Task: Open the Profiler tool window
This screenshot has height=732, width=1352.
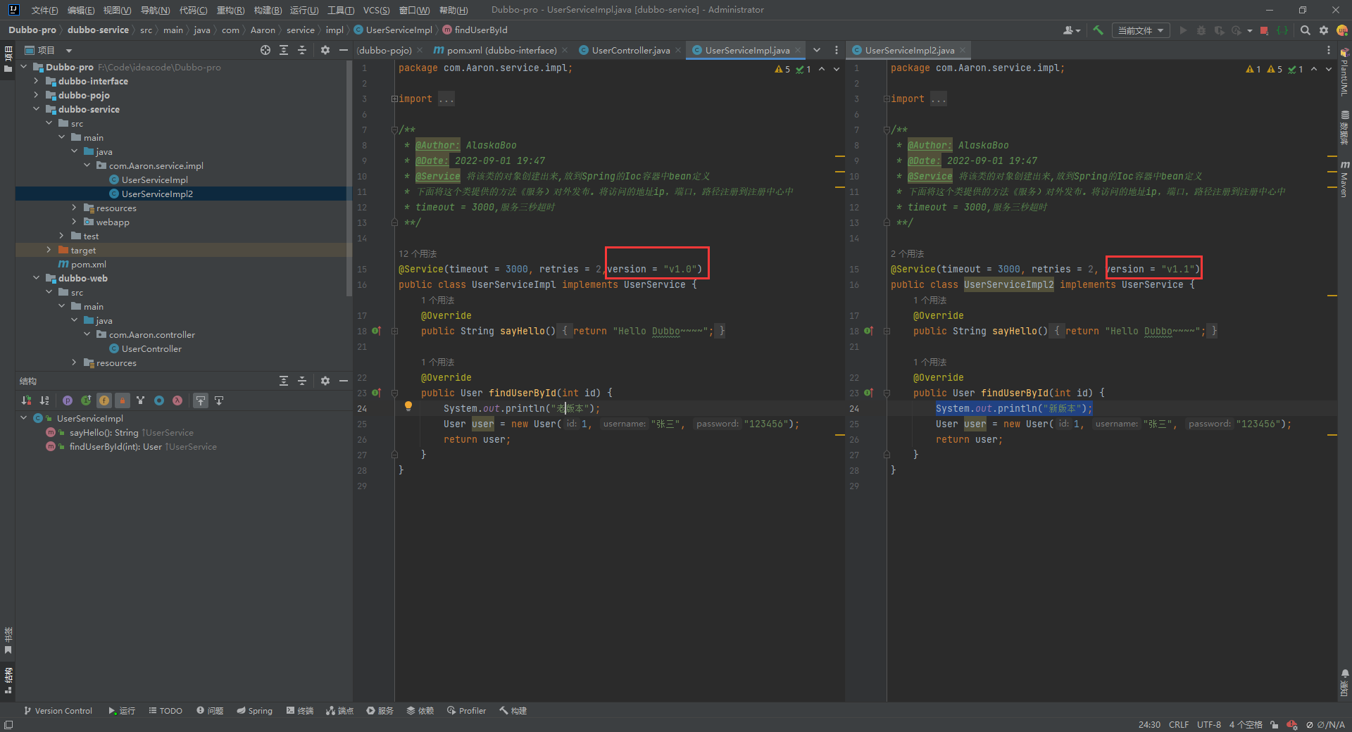Action: tap(466, 711)
